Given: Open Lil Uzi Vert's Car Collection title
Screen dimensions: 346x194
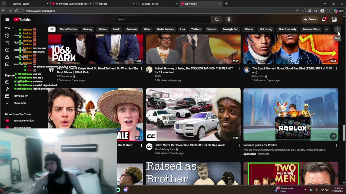Looking at the screenshot, I should (190, 145).
